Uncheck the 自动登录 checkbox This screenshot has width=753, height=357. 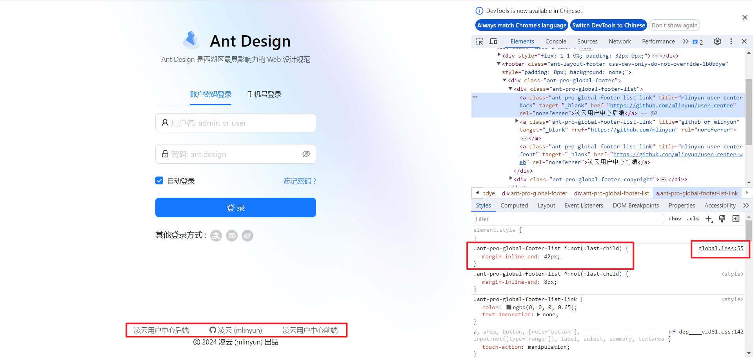tap(159, 181)
